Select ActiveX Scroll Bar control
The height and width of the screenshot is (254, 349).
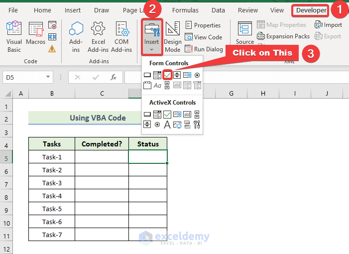197,115
